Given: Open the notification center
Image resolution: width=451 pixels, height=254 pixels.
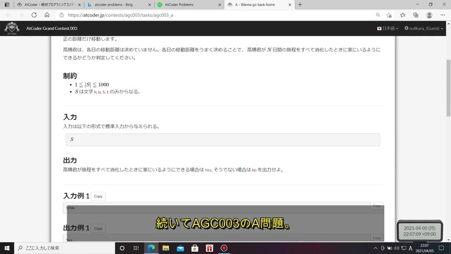Looking at the screenshot, I should [x=441, y=248].
